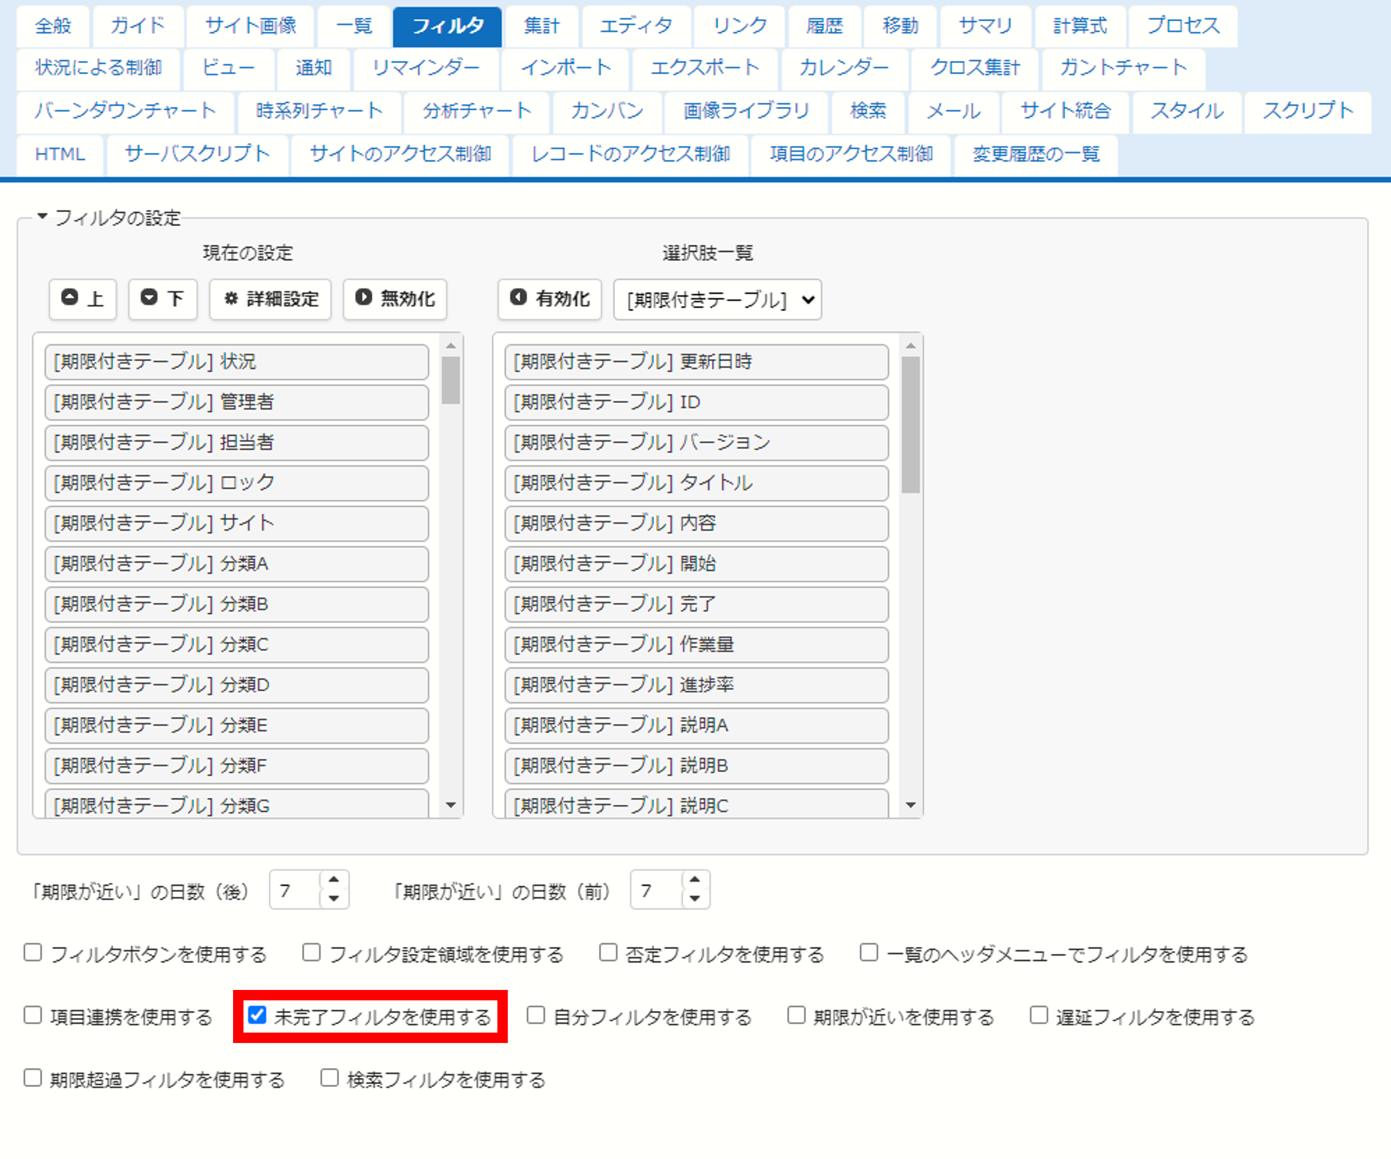Click the 「期限が近い」の日数（前） number field

(x=657, y=890)
